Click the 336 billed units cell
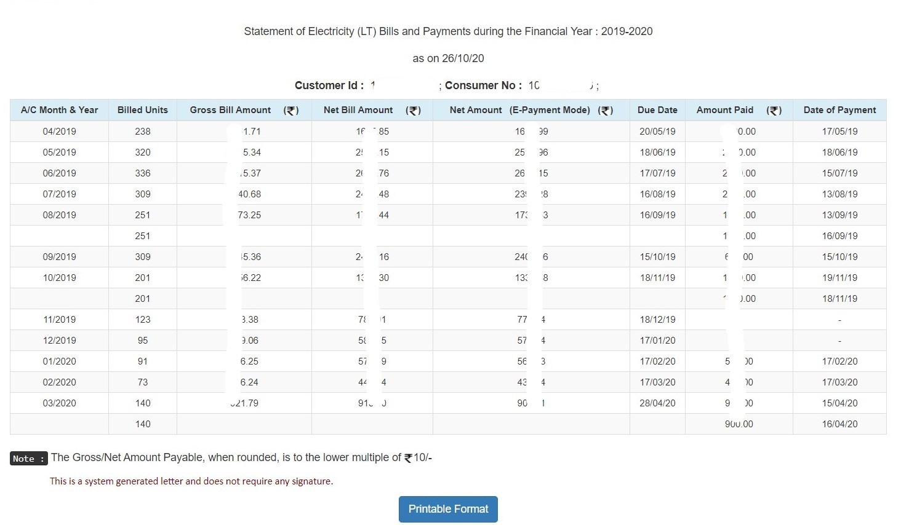This screenshot has height=525, width=917. [x=142, y=173]
